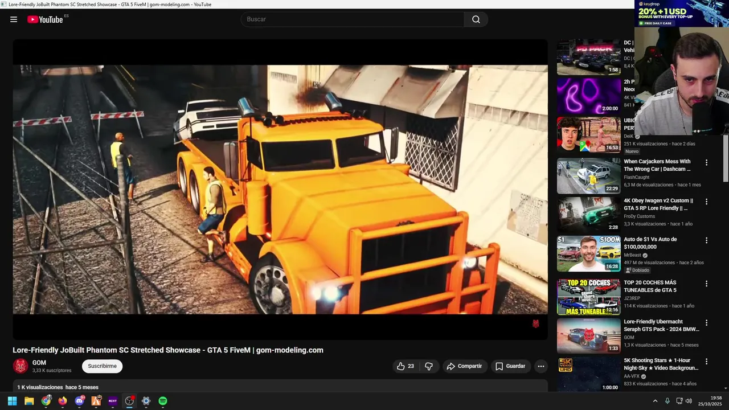Open the When Carjackers Mess thumbnail

[588, 175]
